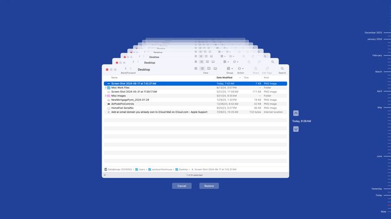
Task: Open the Action menu in toolbar
Action: coord(241,68)
